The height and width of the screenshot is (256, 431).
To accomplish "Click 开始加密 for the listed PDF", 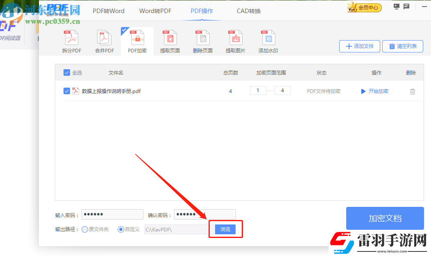I will (x=374, y=91).
